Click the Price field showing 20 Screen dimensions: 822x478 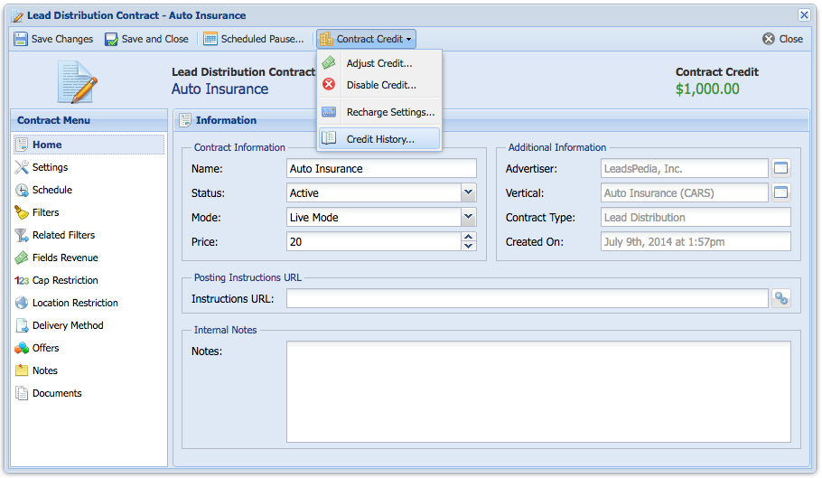pos(374,241)
